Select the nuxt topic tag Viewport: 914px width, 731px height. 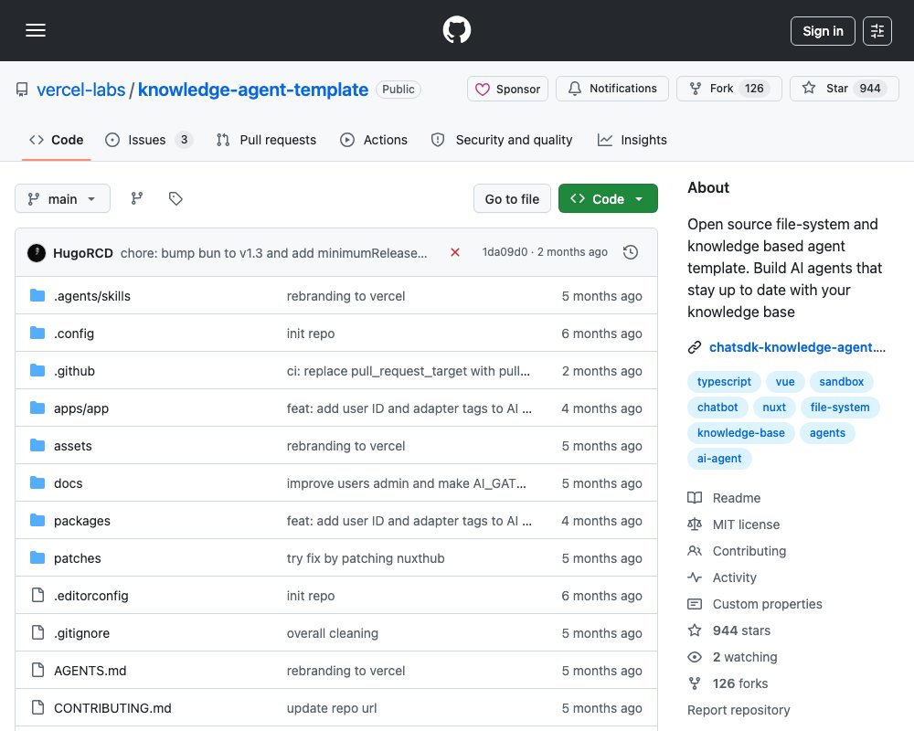click(x=774, y=408)
